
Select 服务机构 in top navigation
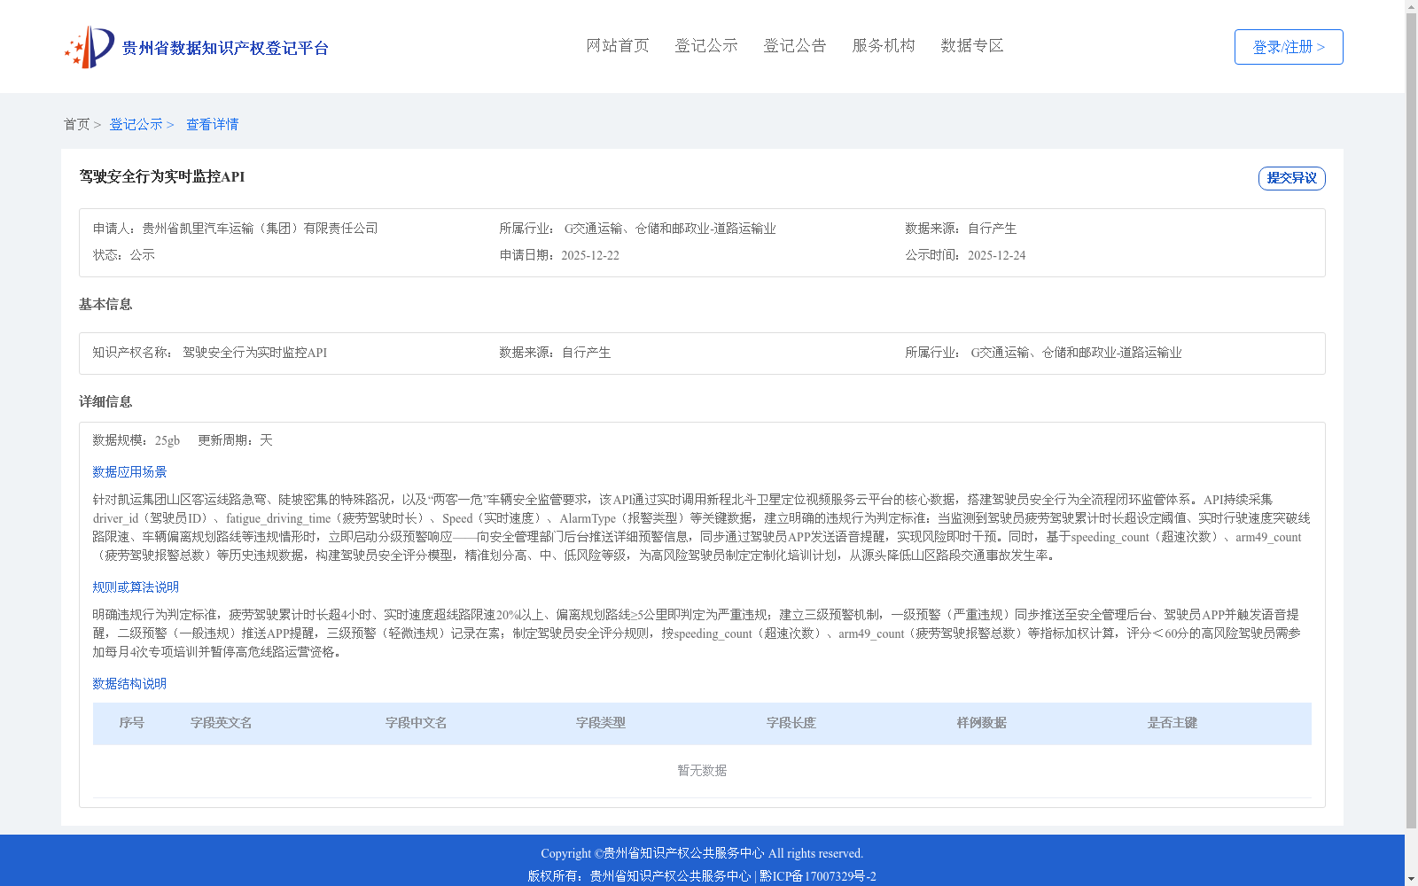pyautogui.click(x=884, y=45)
